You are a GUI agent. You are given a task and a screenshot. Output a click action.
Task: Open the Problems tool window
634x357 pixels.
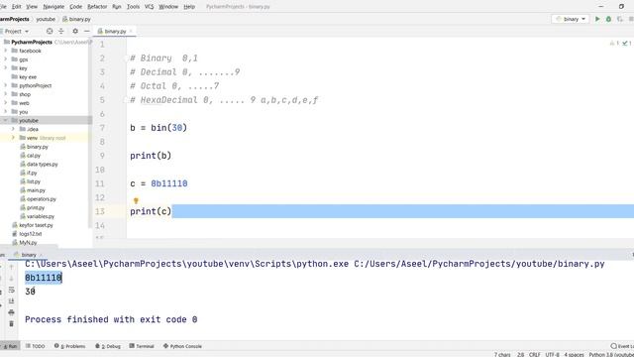70,346
